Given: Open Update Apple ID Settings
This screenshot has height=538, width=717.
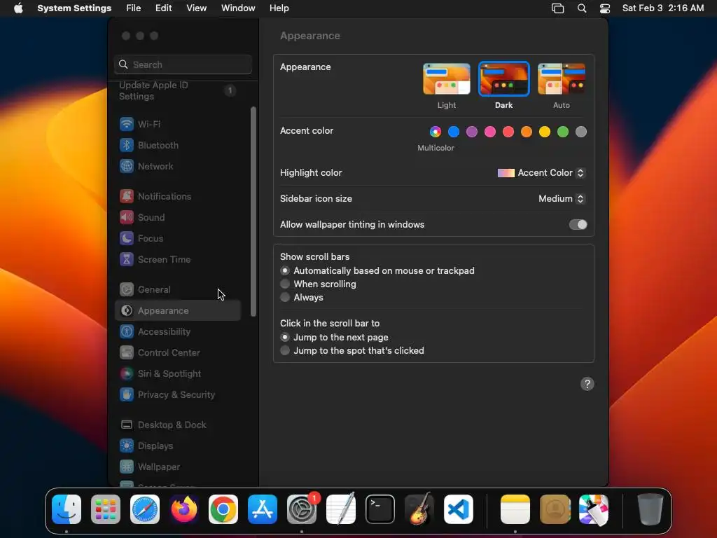Looking at the screenshot, I should point(178,90).
